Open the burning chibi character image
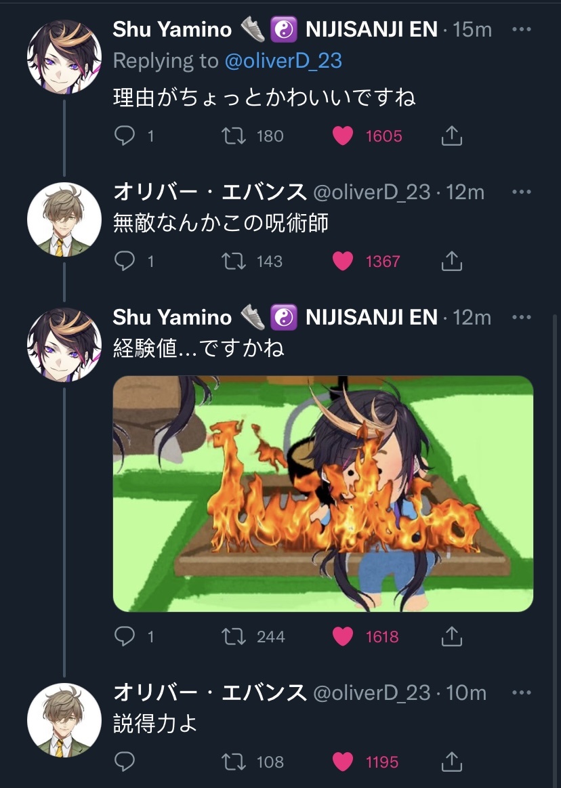 pyautogui.click(x=323, y=493)
